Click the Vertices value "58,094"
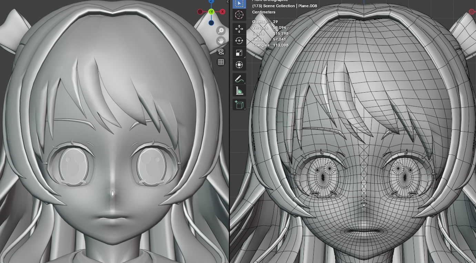 pyautogui.click(x=280, y=28)
